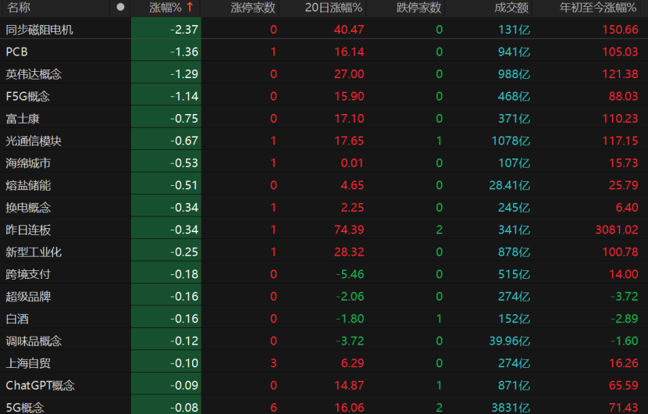Click the -3.72 year-to-date value of 超级品牌
648x414 pixels.
tap(624, 297)
